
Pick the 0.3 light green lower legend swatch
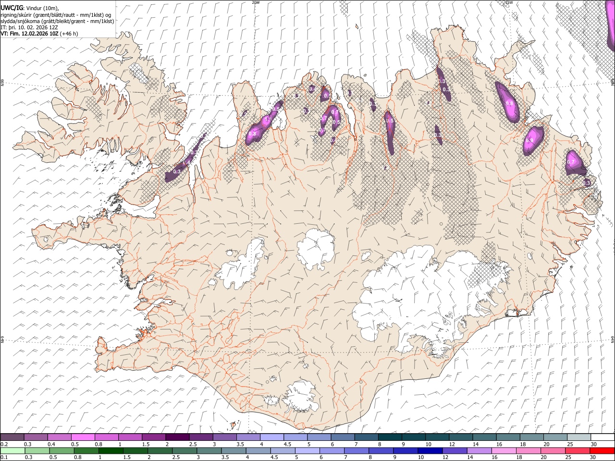[37, 451]
